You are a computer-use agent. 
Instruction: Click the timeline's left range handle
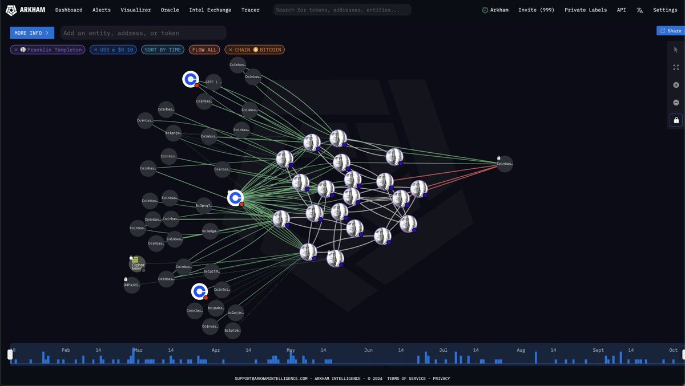10,355
